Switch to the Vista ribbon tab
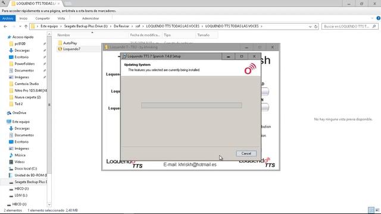 61,18
